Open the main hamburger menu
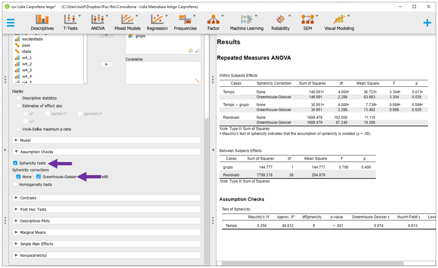Screen dimensions: 438x268 click(11, 22)
